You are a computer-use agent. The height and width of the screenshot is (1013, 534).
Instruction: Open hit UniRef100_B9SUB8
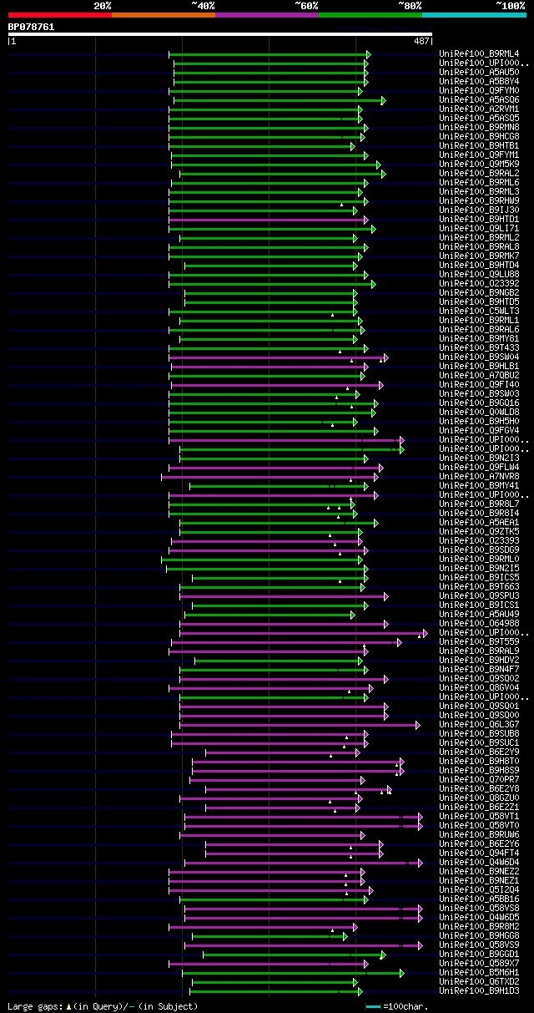click(x=479, y=734)
